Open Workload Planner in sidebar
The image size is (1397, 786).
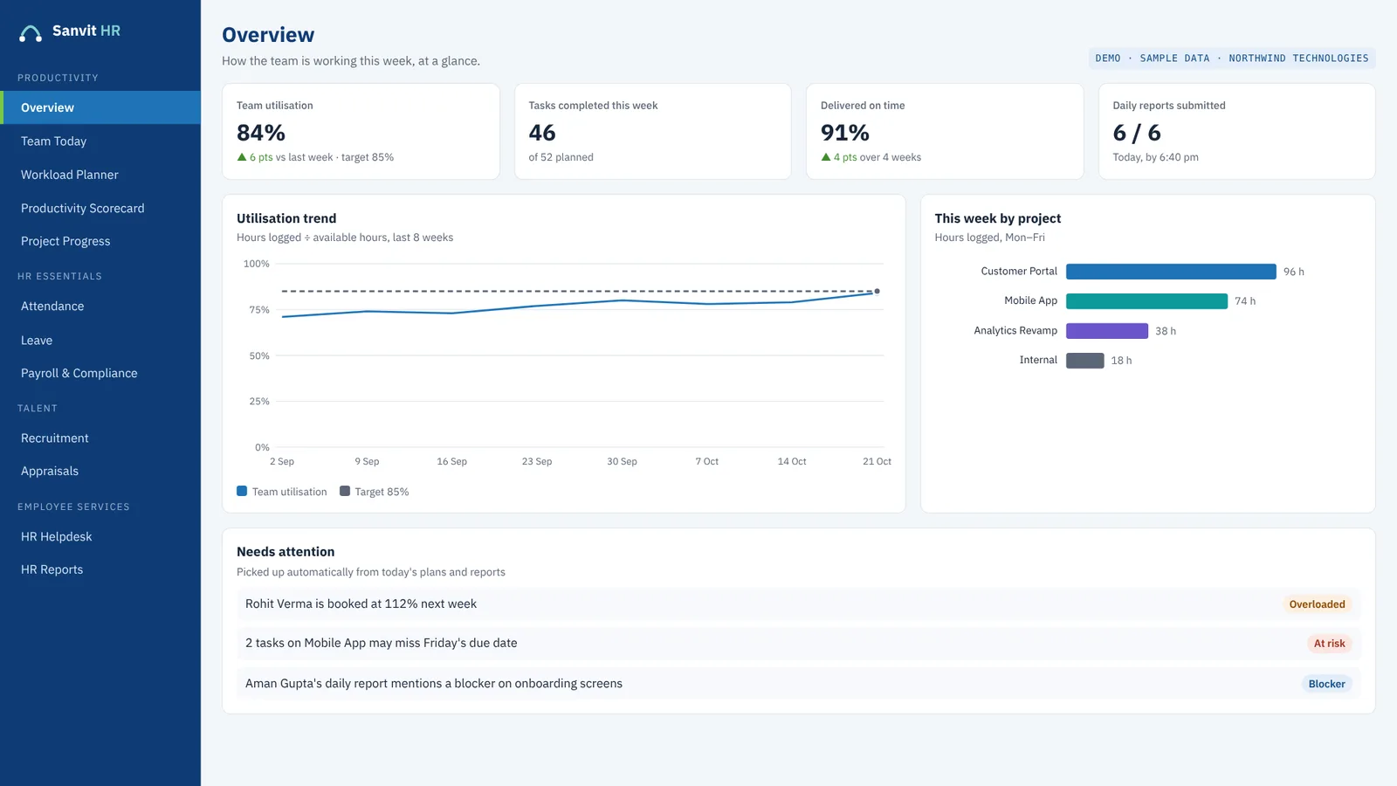click(x=100, y=175)
